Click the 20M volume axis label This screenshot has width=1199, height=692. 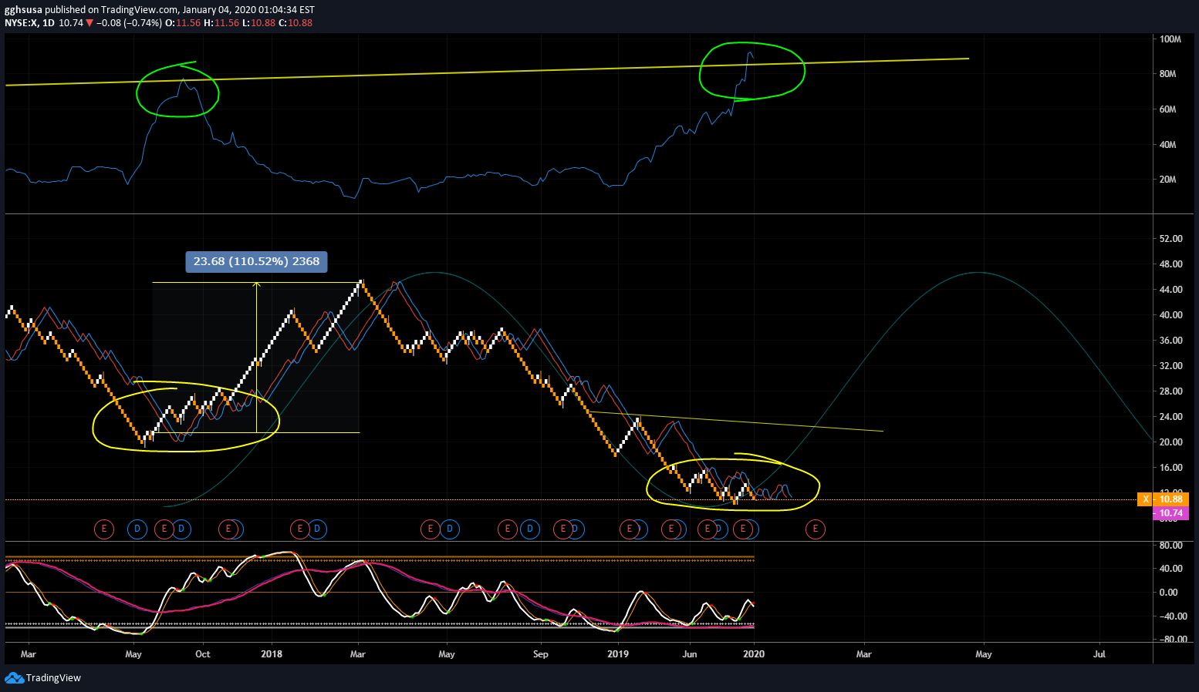(1167, 180)
